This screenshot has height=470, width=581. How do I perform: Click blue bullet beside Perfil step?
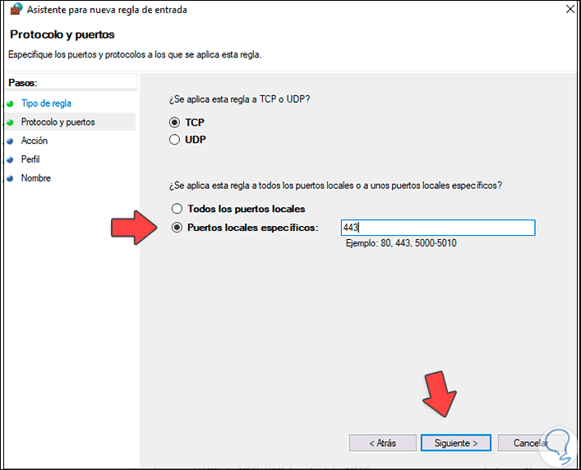tap(10, 159)
